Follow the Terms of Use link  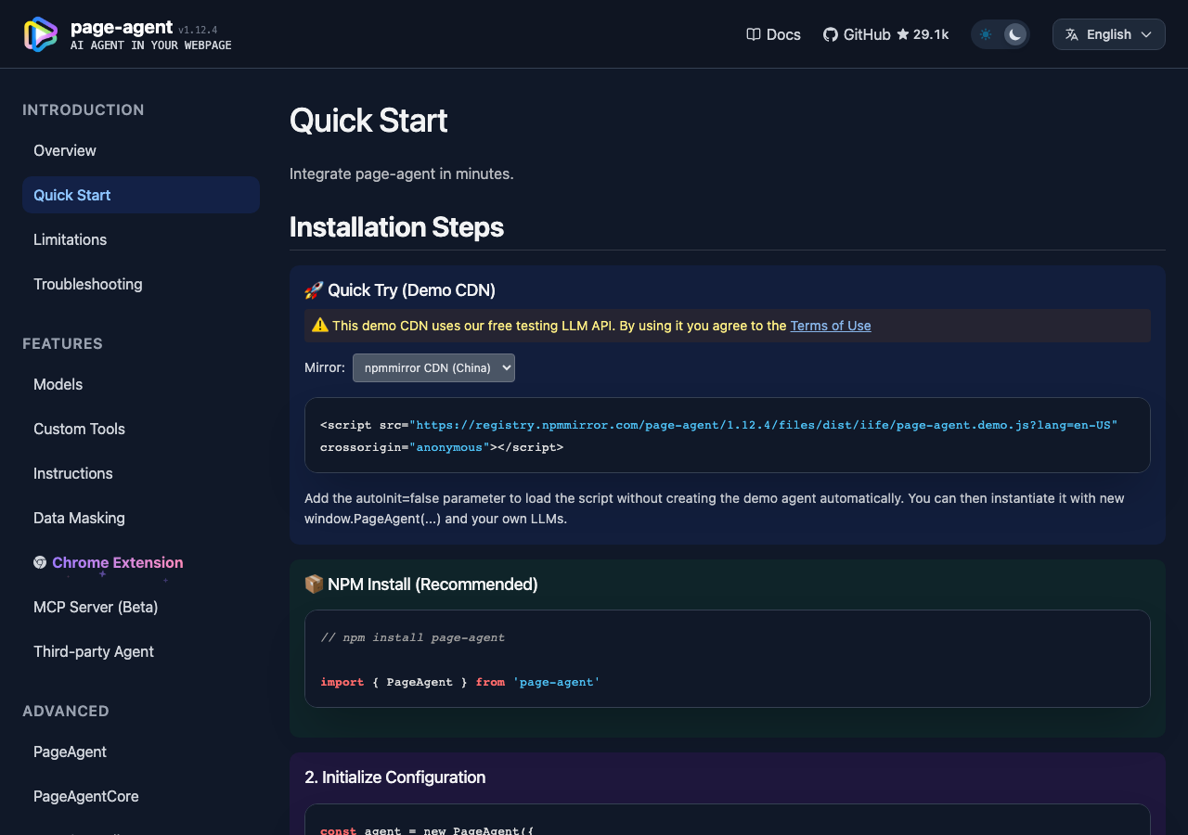831,326
